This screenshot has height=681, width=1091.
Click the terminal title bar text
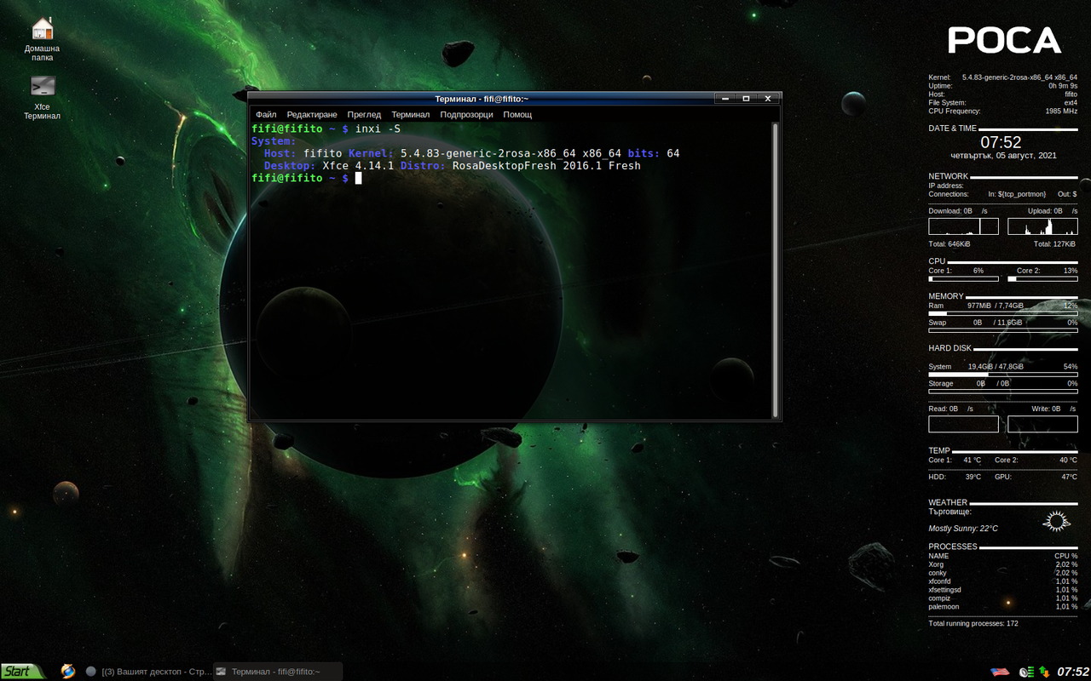(x=482, y=99)
